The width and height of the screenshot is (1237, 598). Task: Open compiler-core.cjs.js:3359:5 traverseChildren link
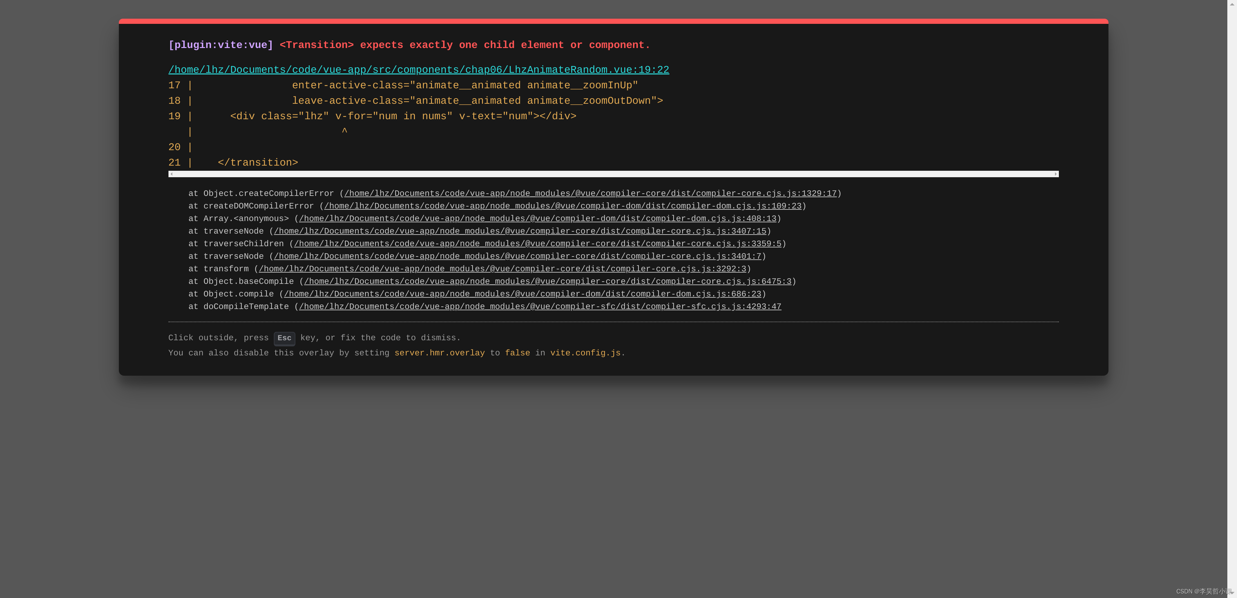click(x=537, y=244)
